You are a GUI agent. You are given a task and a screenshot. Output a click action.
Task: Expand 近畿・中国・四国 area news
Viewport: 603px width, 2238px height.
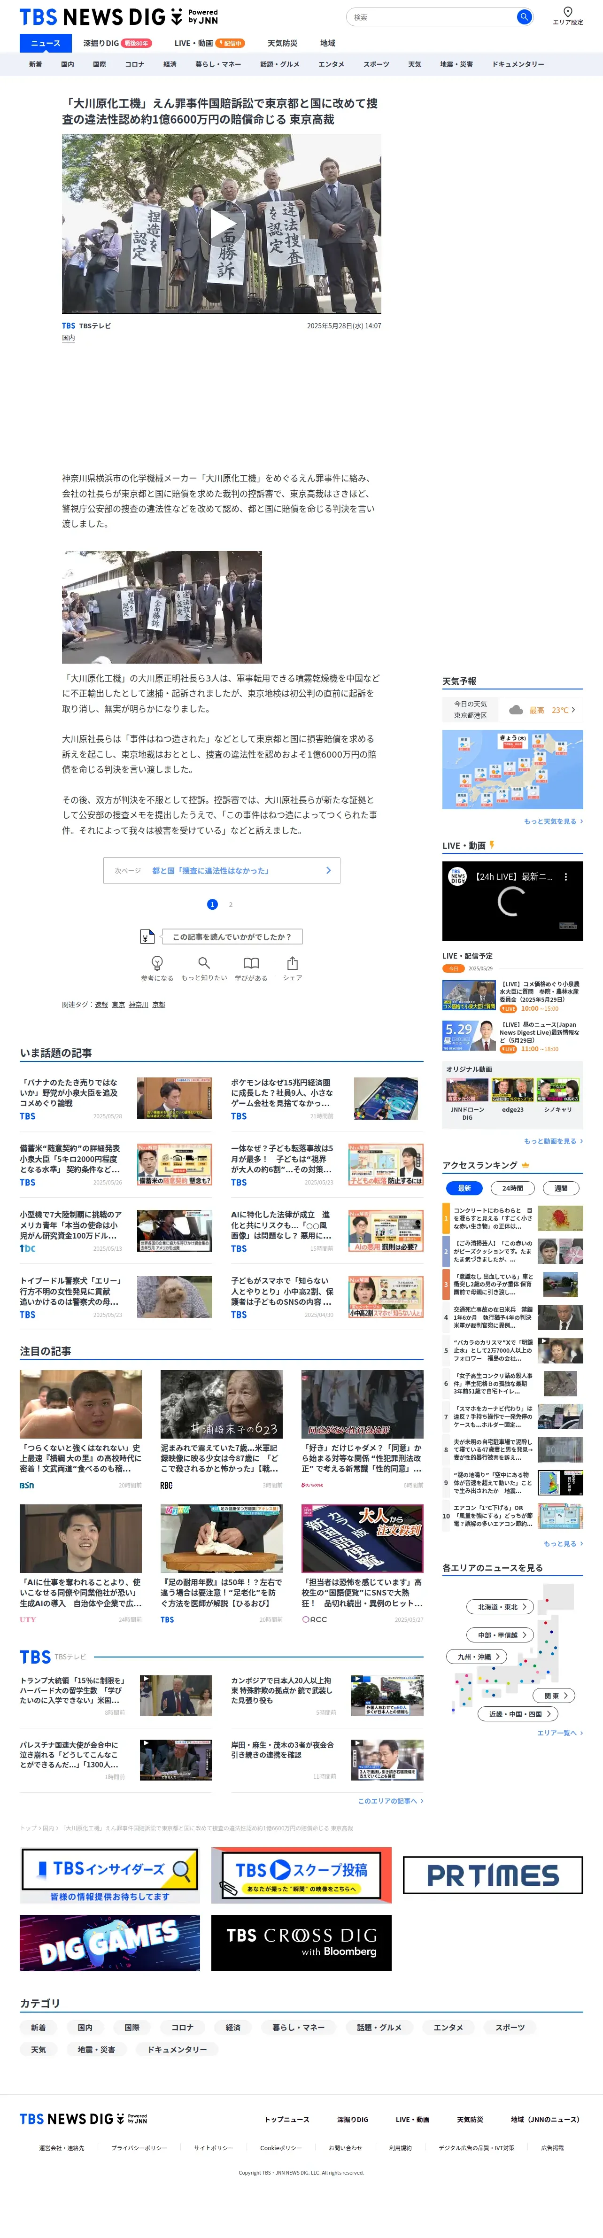519,1714
